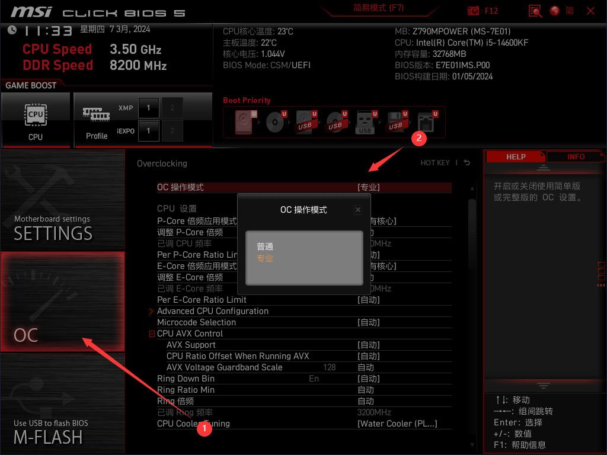This screenshot has width=607, height=455.
Task: Open the SETTINGS motherboard section
Action: click(62, 200)
